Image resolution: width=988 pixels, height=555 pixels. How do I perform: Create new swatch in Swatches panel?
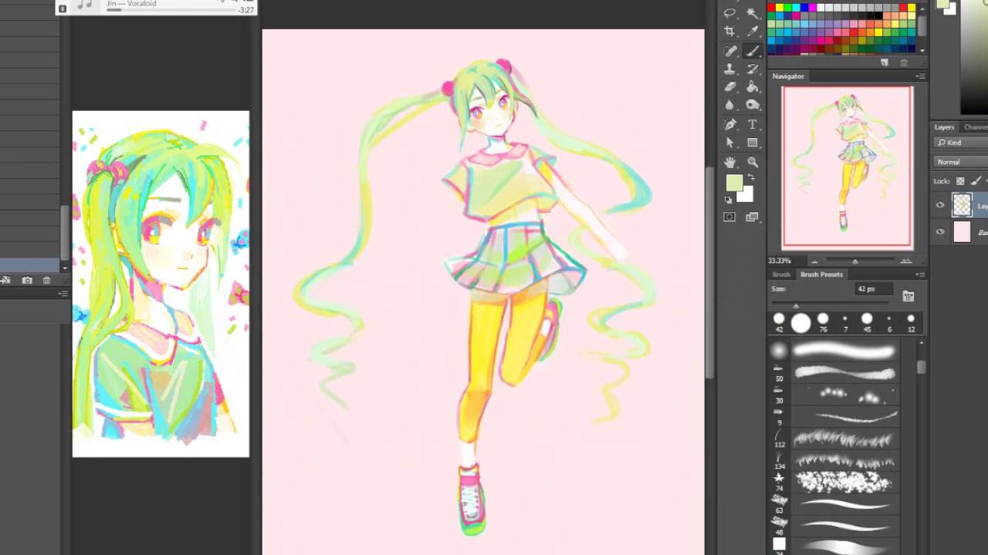point(885,62)
